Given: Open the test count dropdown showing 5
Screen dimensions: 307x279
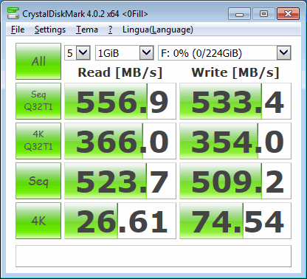Looking at the screenshot, I should 77,52.
